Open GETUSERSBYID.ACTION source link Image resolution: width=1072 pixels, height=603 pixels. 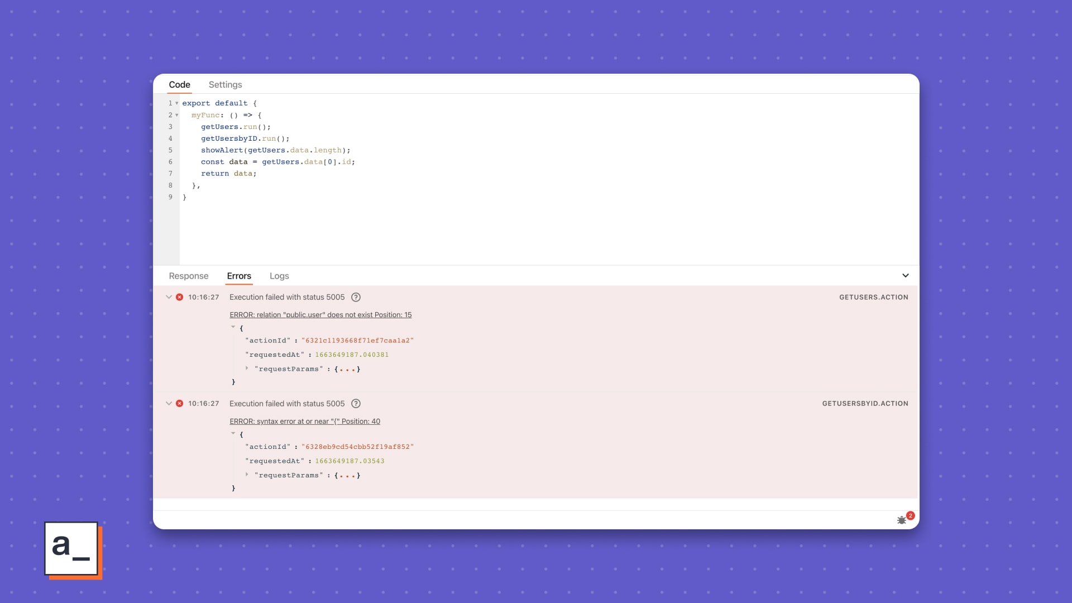[865, 404]
